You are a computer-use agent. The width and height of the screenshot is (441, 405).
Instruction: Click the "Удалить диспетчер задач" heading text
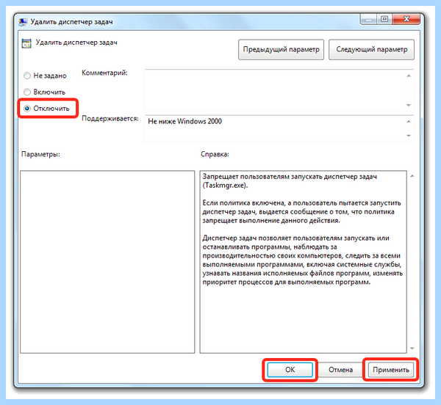[x=76, y=43]
